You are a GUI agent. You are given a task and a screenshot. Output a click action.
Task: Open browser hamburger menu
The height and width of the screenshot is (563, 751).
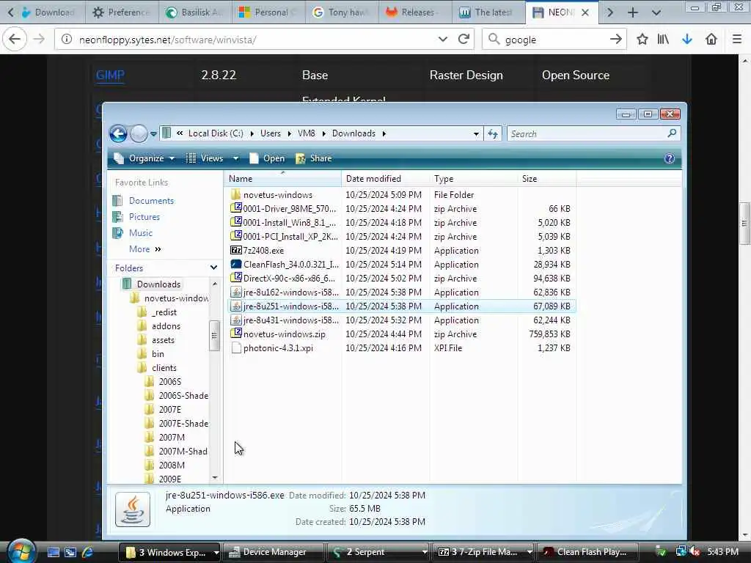[x=737, y=40]
